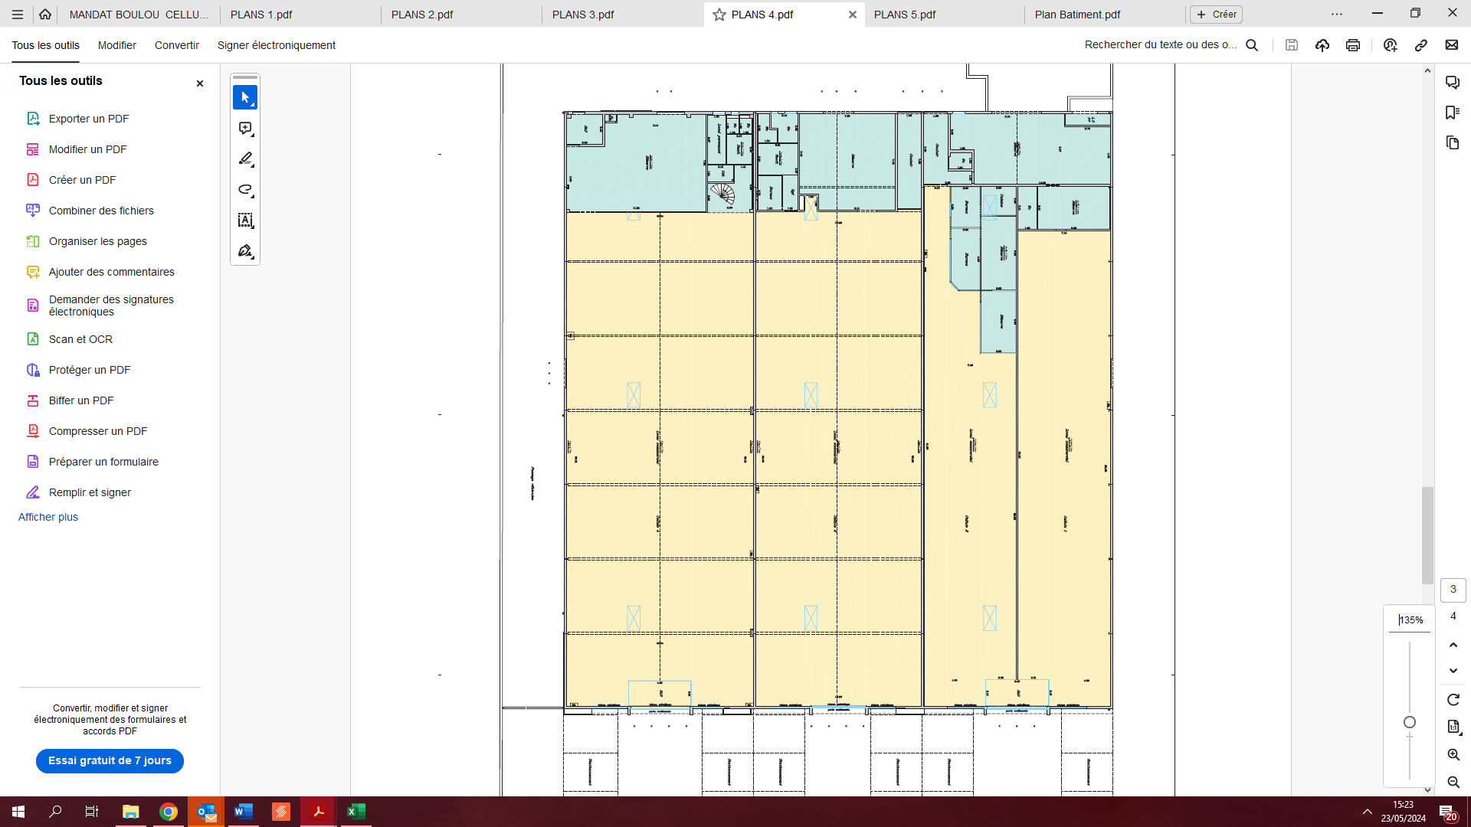Viewport: 1471px width, 827px height.
Task: Star the PLANS 4.pdf tab
Action: click(719, 15)
